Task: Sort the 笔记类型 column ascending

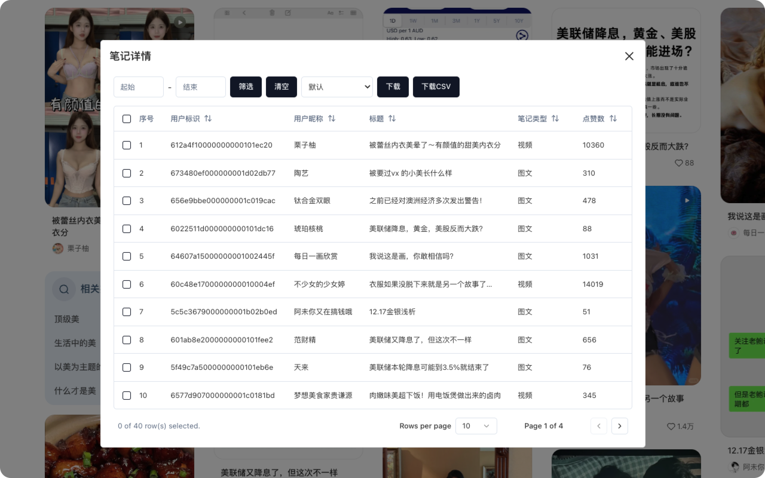Action: click(x=556, y=118)
